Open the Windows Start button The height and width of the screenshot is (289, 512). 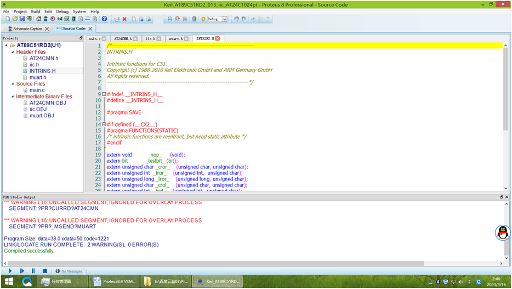[9, 281]
